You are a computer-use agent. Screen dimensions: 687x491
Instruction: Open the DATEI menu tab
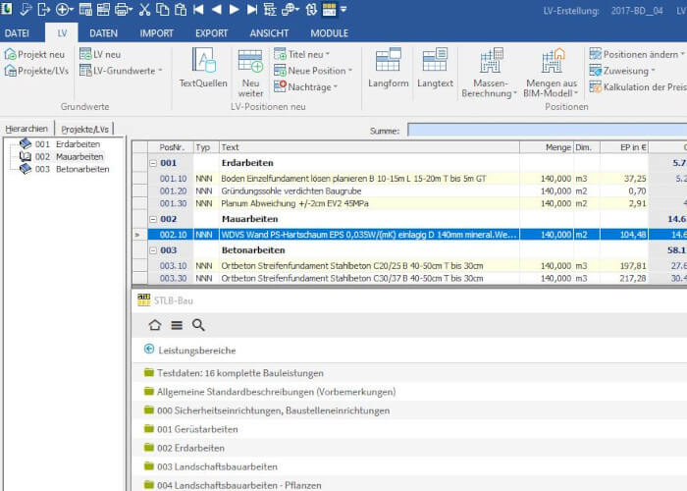(17, 33)
